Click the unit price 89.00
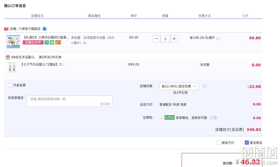The image size is (280, 167). coord(134,37)
